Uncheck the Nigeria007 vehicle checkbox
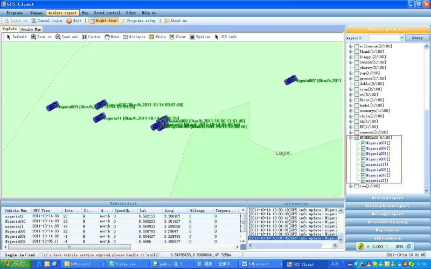Viewport: 431px width, 269px height. coord(363,143)
